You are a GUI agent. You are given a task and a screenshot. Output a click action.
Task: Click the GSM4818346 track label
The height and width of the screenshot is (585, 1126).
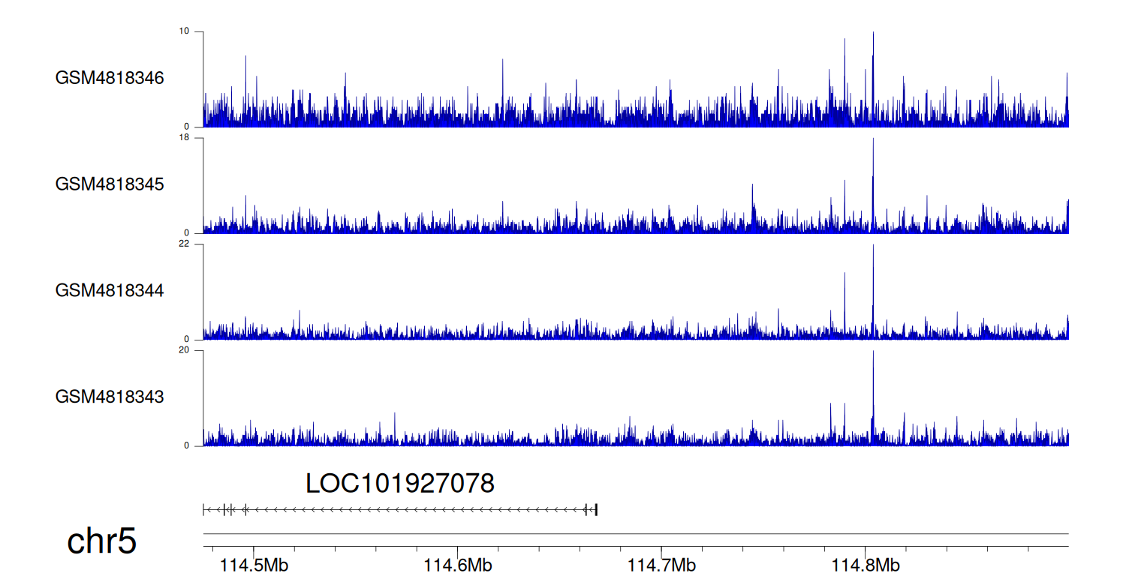tap(110, 78)
